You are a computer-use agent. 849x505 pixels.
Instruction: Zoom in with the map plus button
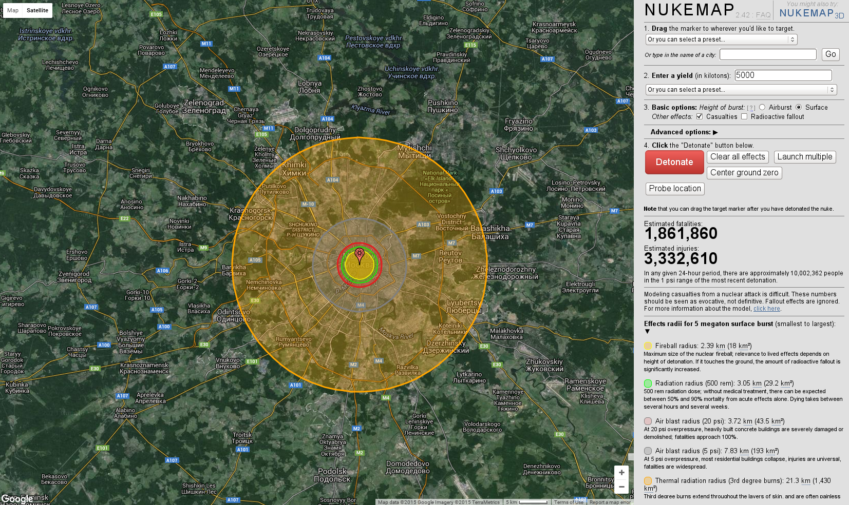[621, 473]
